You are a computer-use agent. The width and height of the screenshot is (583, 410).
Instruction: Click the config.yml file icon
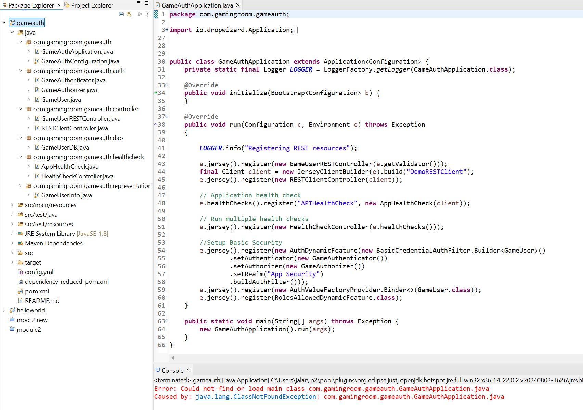pyautogui.click(x=21, y=272)
